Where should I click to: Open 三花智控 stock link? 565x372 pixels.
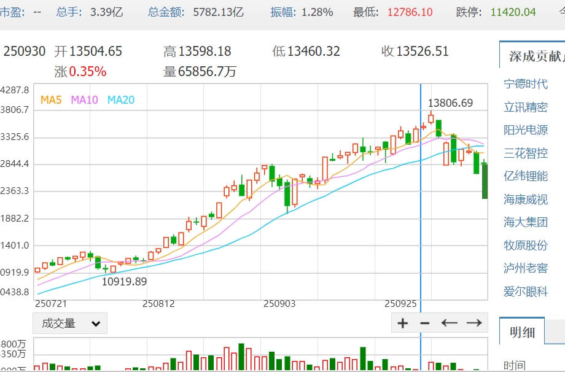526,153
